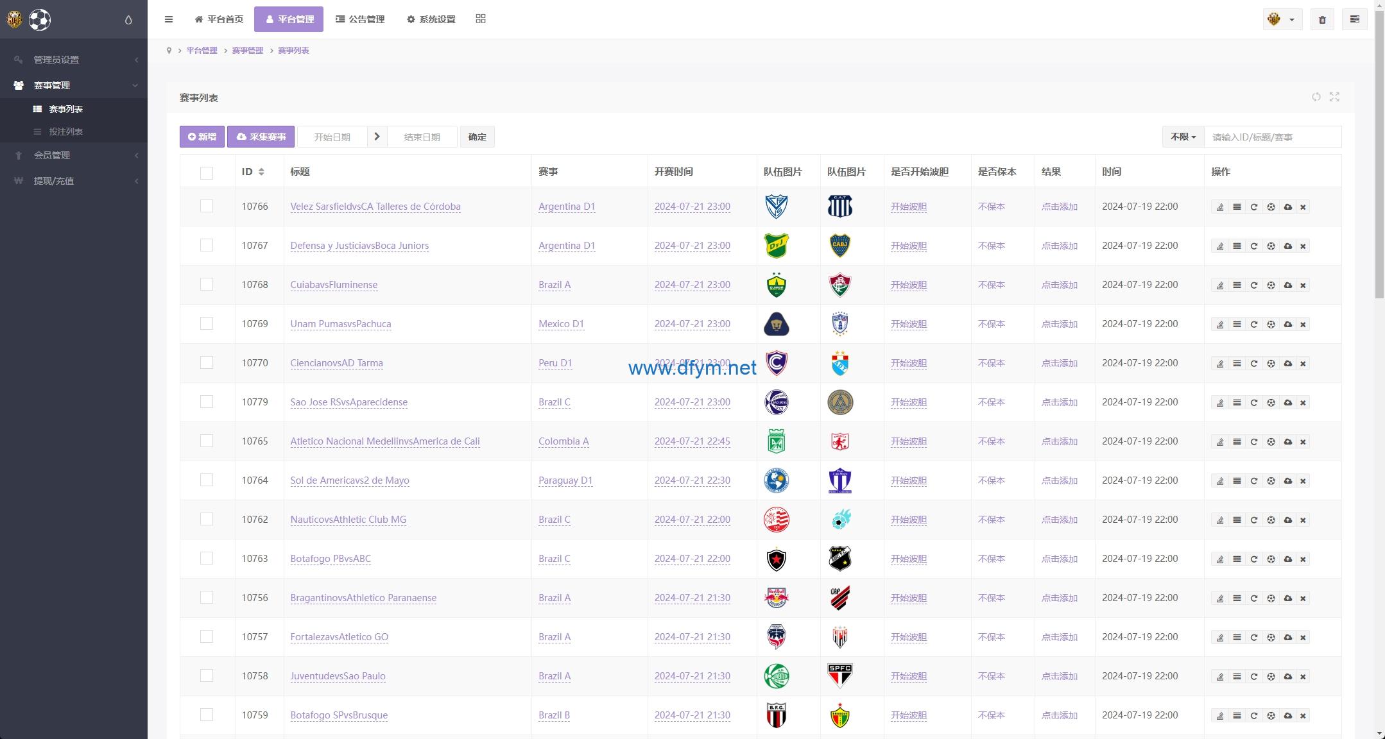
Task: Click the edit icon in row 10762
Action: pos(1220,520)
